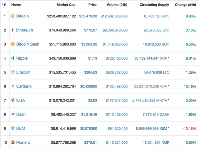
Task: Open the Monero name link
Action: pos(23,142)
